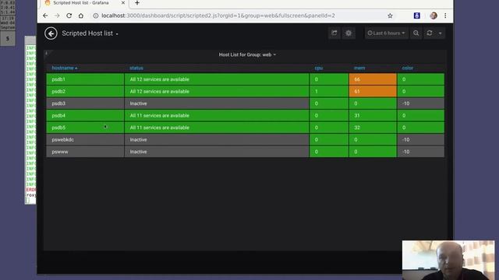Sort table by color column header
The width and height of the screenshot is (499, 280).
tap(407, 68)
